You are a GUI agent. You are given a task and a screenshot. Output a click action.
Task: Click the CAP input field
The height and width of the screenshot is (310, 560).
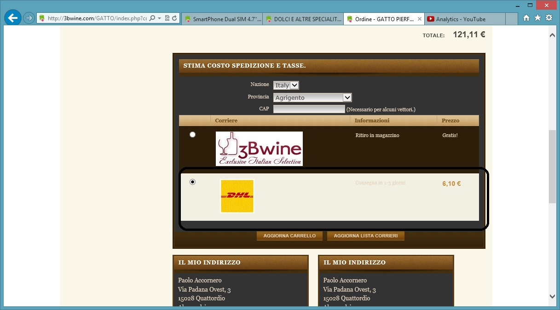pyautogui.click(x=309, y=109)
